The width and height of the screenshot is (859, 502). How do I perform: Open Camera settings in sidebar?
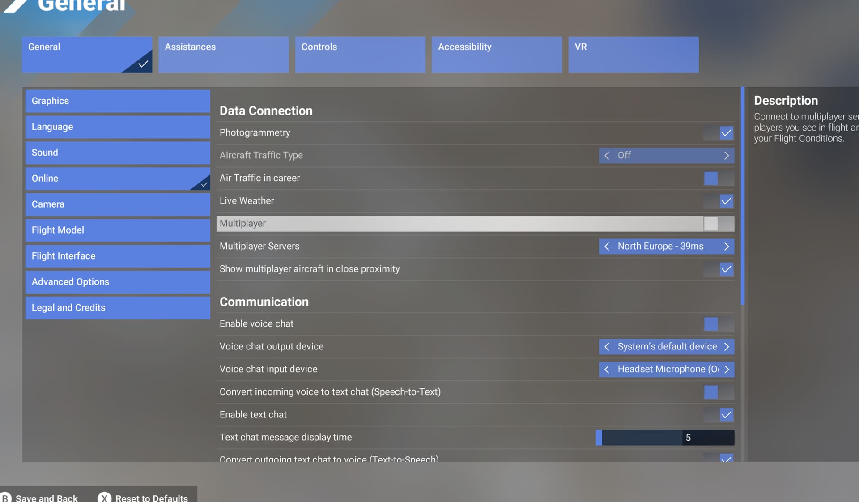point(118,204)
